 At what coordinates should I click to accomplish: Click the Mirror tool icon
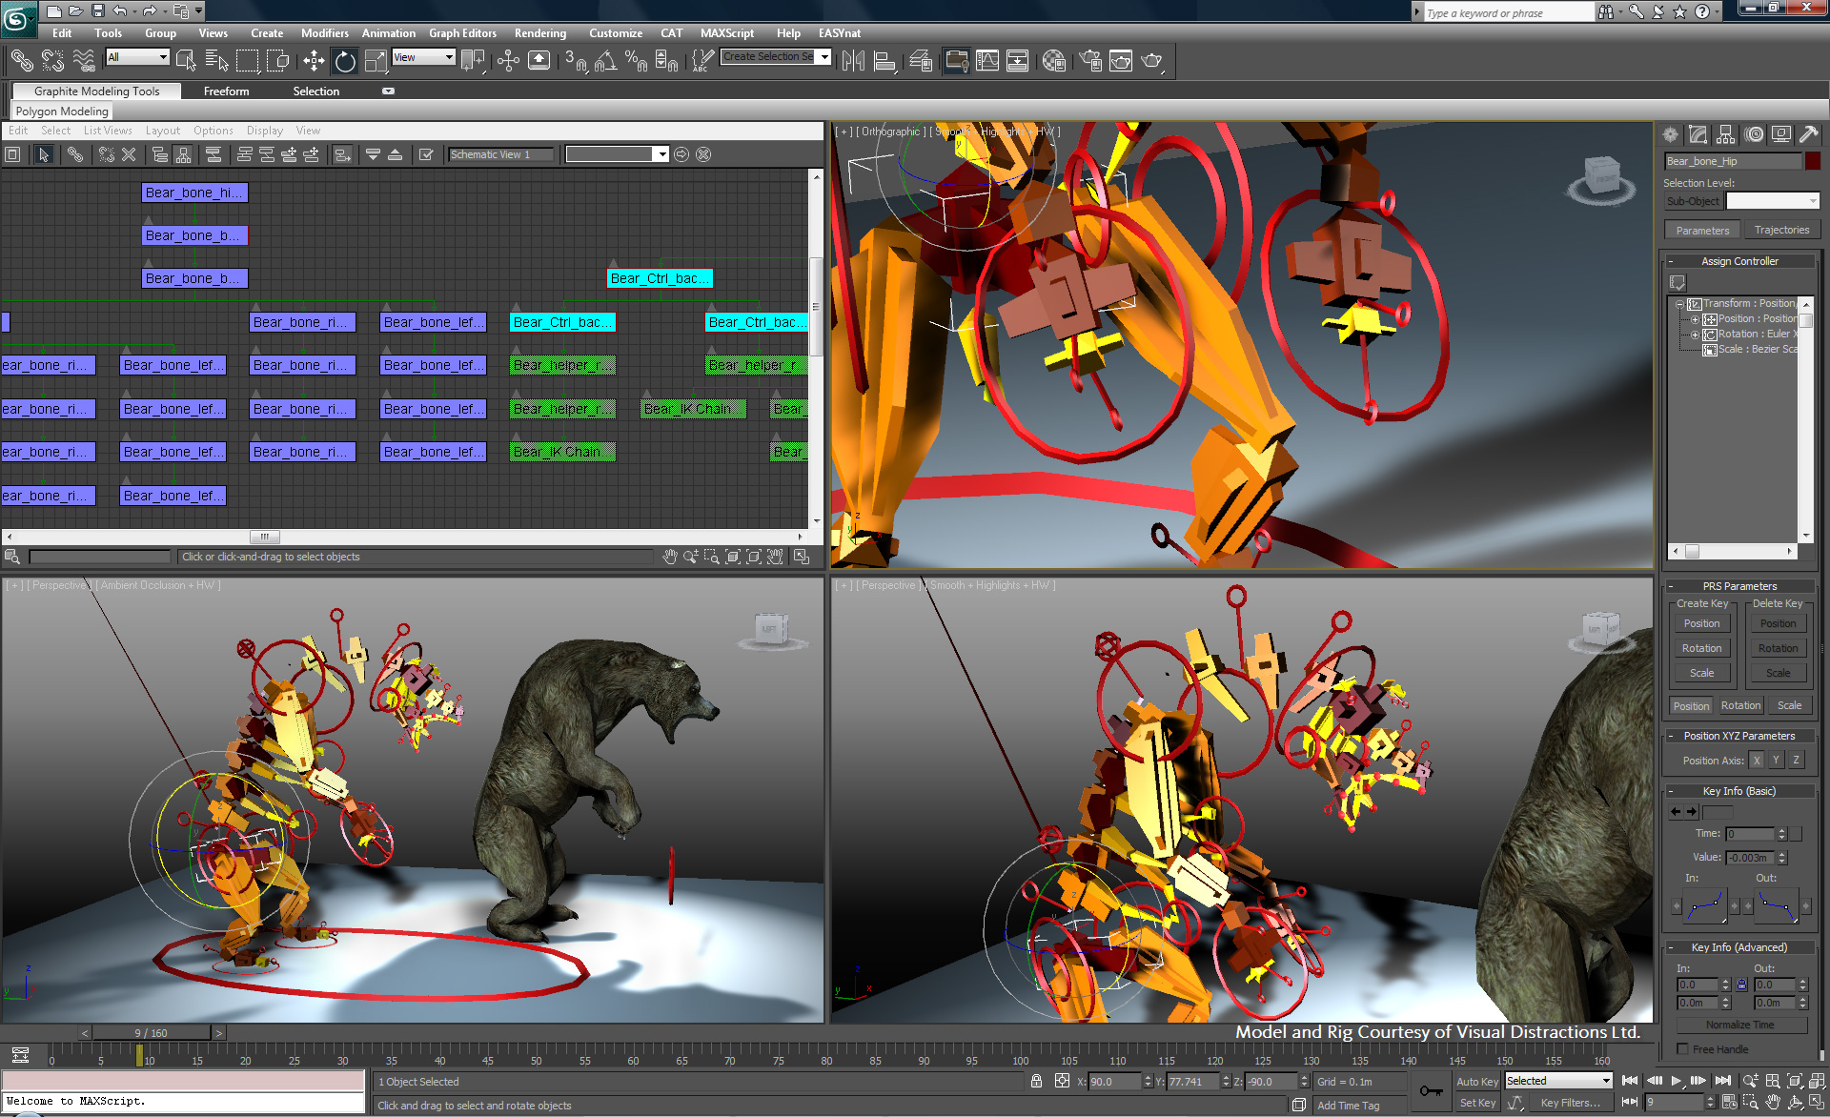pos(853,61)
